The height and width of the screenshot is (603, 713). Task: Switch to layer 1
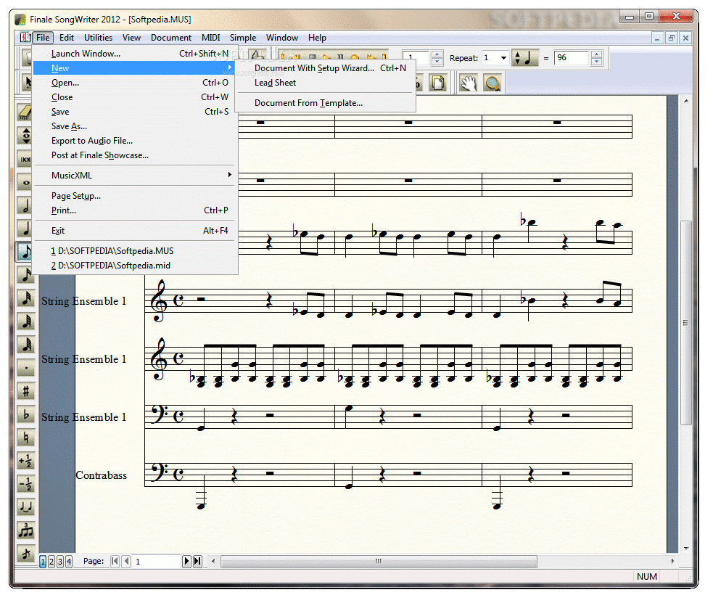43,562
